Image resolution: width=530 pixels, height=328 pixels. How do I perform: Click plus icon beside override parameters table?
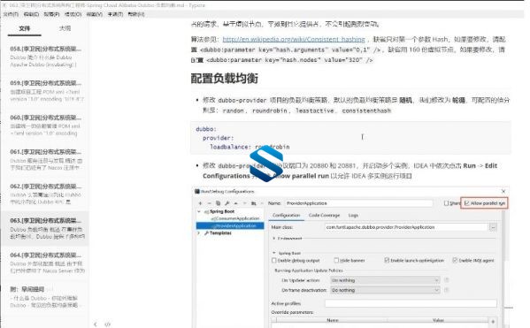pyautogui.click(x=493, y=321)
